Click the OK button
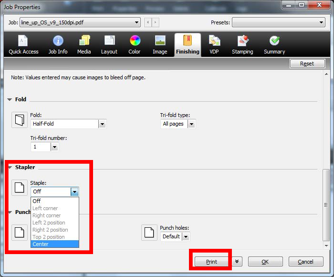The image size is (334, 277). coord(265,261)
